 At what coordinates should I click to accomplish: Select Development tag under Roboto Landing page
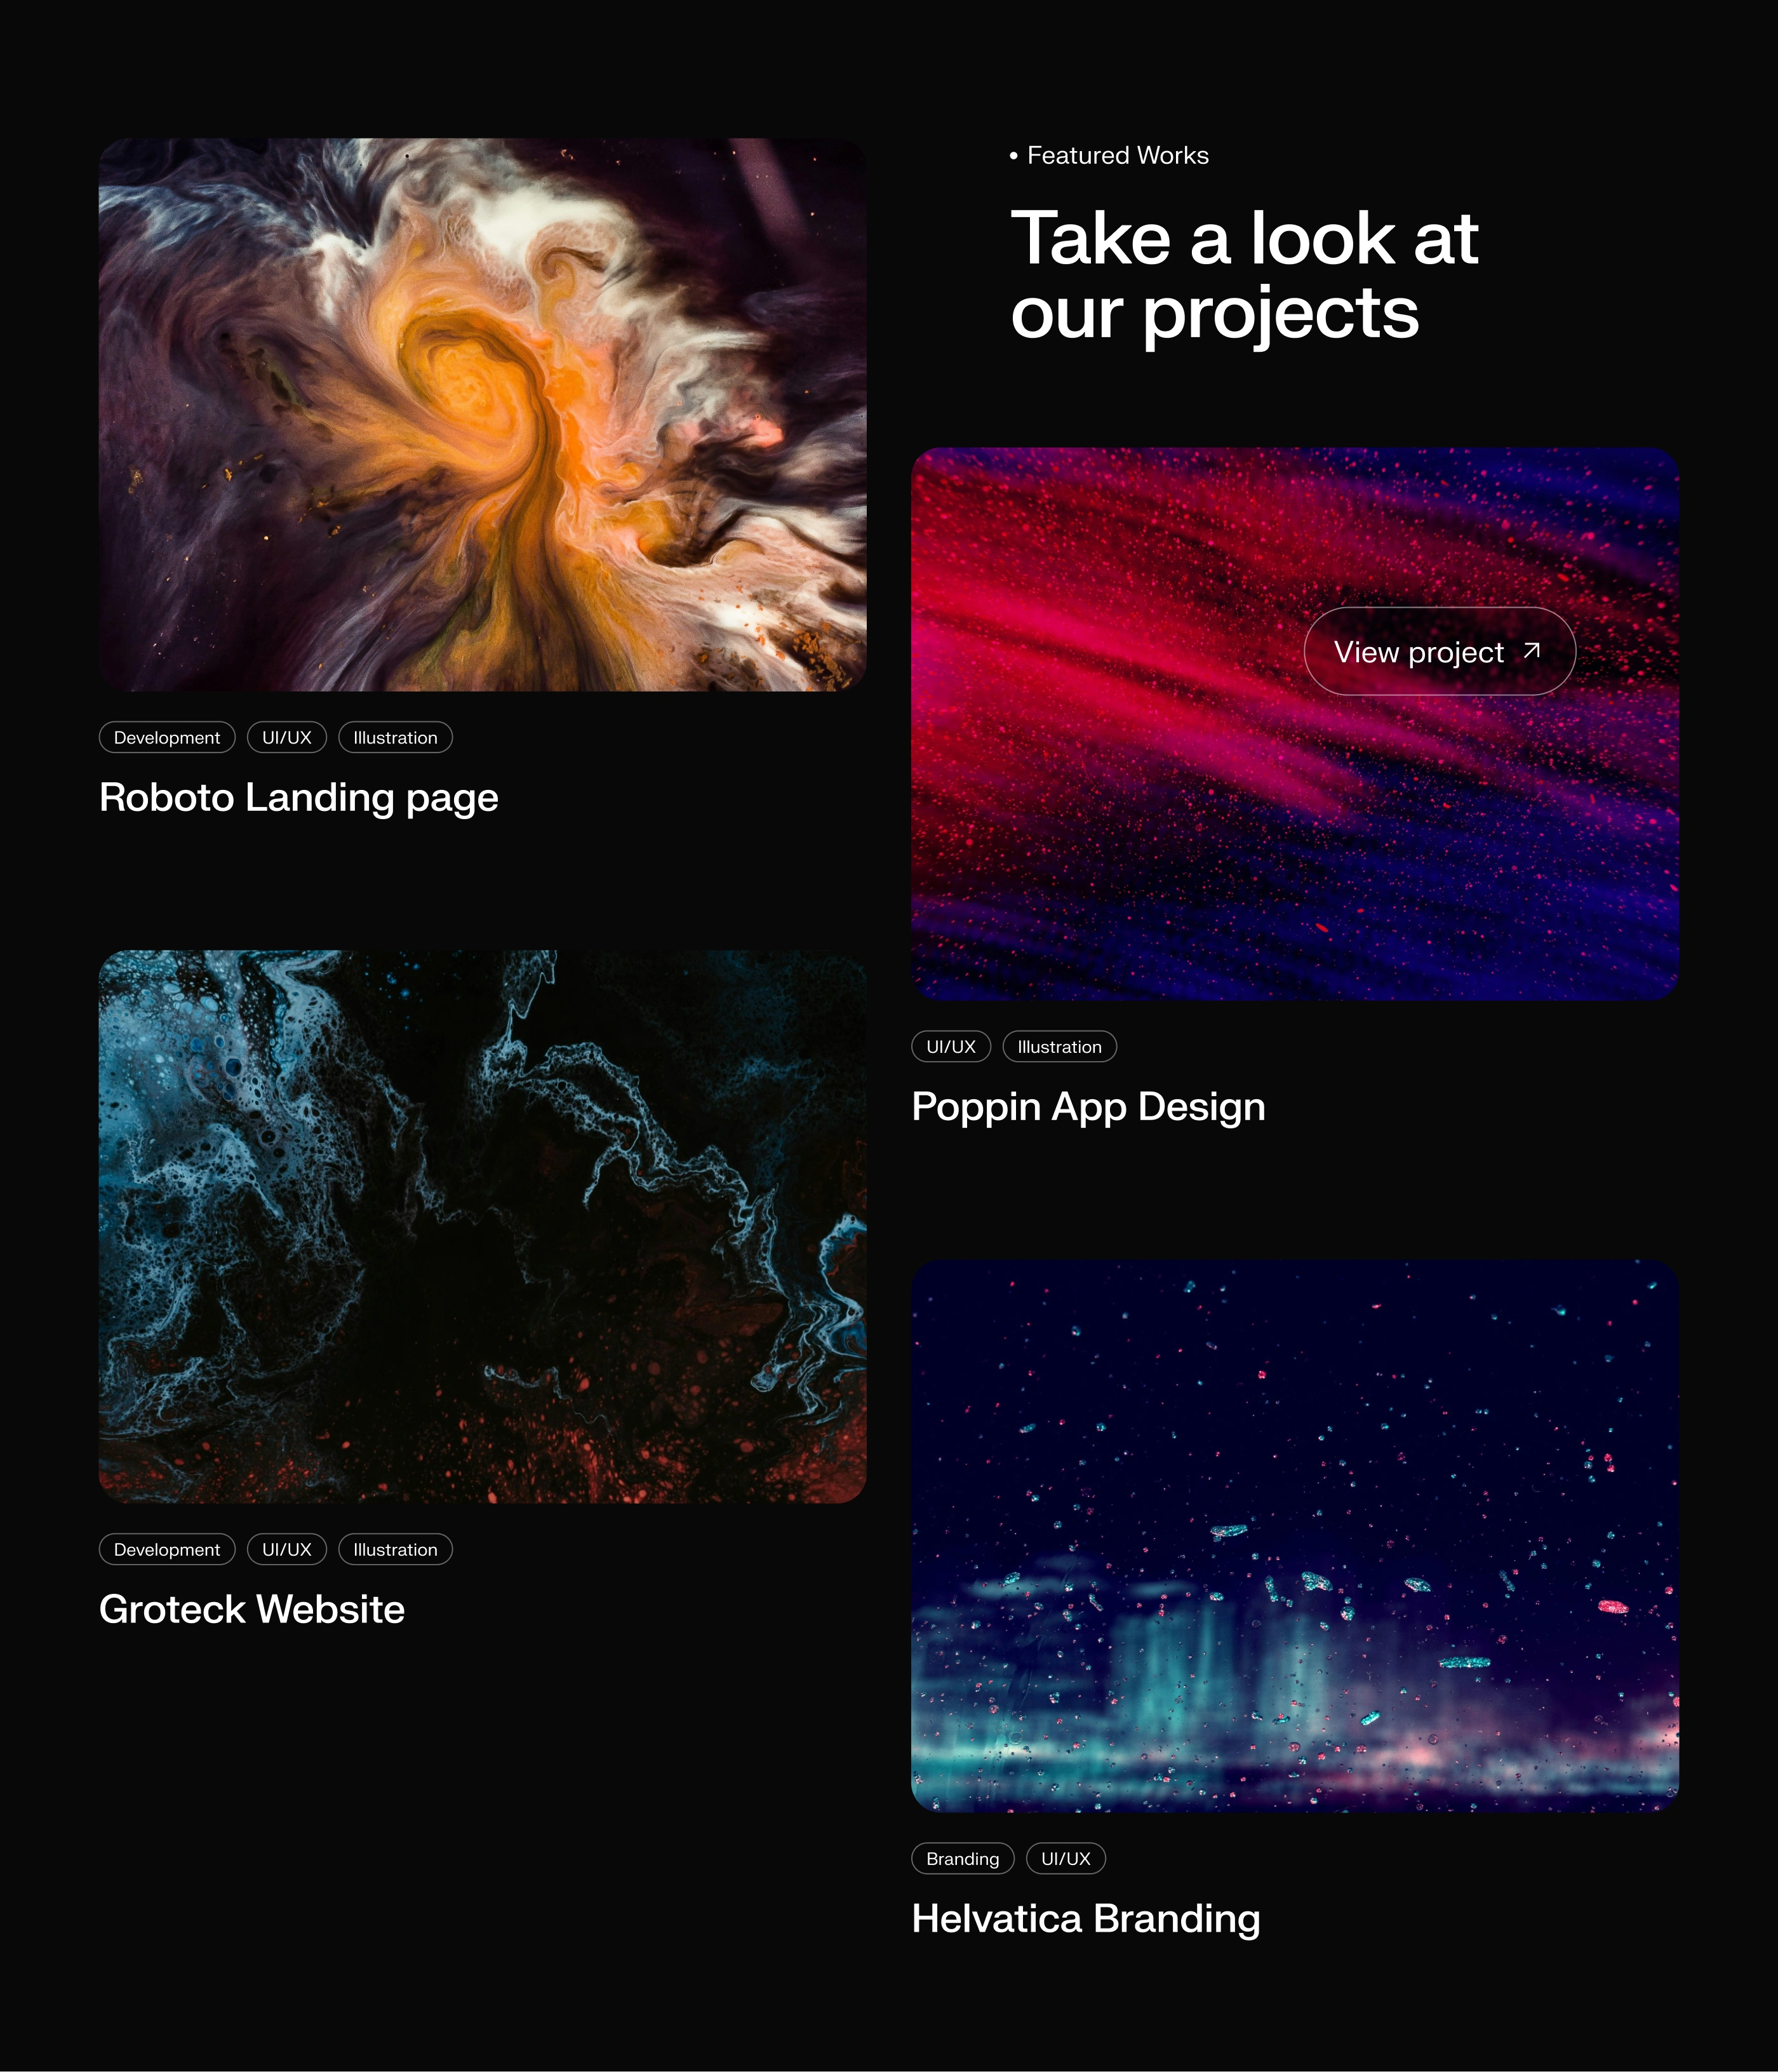[x=167, y=737]
